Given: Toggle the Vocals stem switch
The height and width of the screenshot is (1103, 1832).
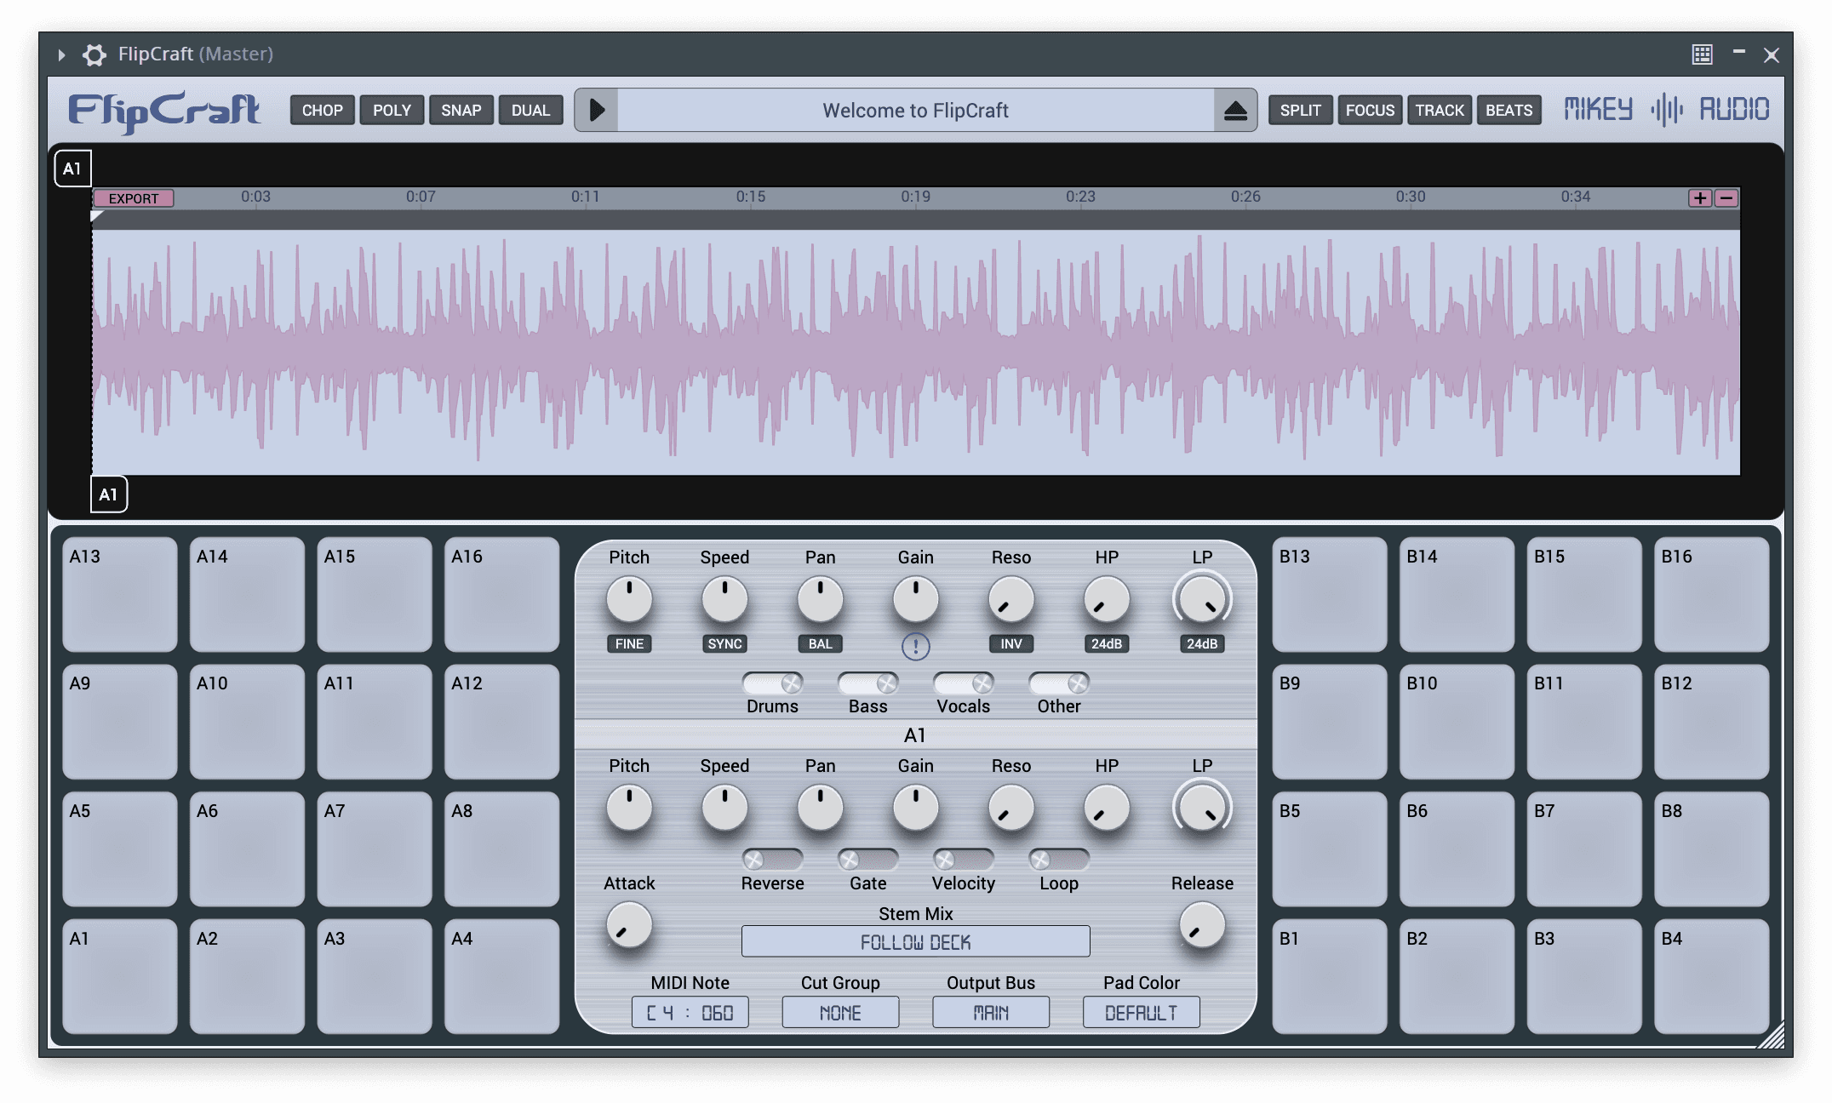Looking at the screenshot, I should tap(963, 683).
